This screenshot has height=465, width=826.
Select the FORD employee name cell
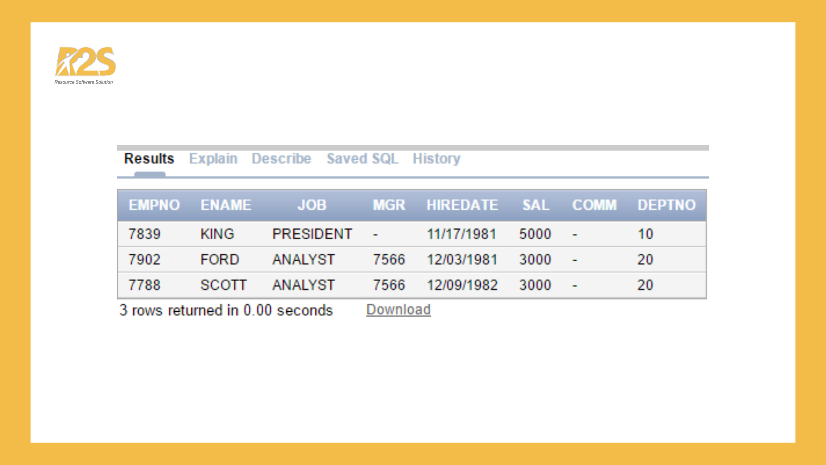[x=219, y=260]
